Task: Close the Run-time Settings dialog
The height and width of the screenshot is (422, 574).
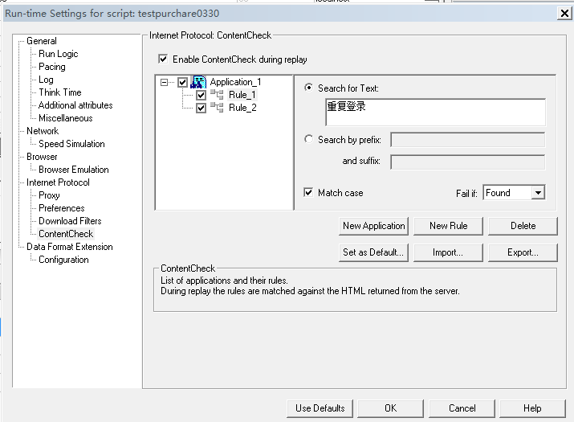Action: coord(564,14)
